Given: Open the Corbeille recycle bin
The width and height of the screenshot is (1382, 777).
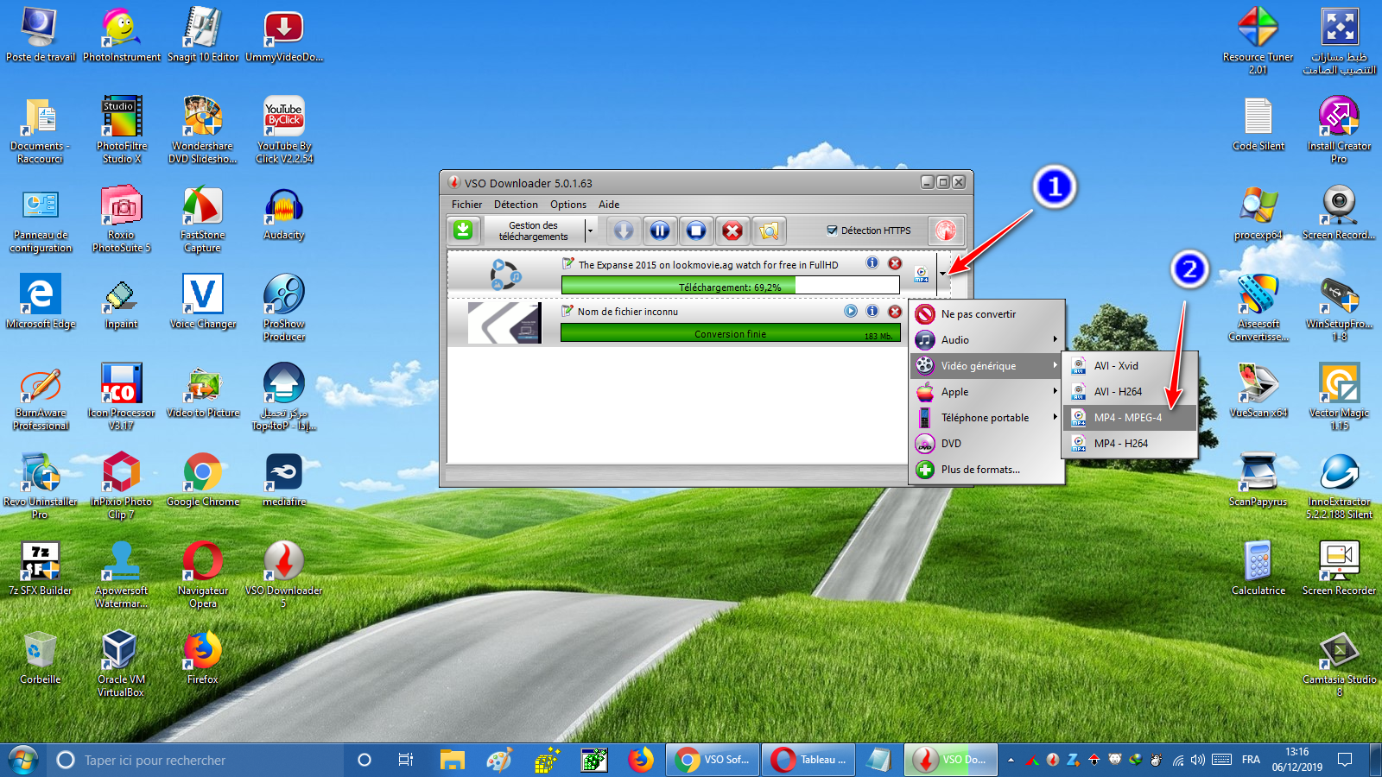Looking at the screenshot, I should point(41,658).
